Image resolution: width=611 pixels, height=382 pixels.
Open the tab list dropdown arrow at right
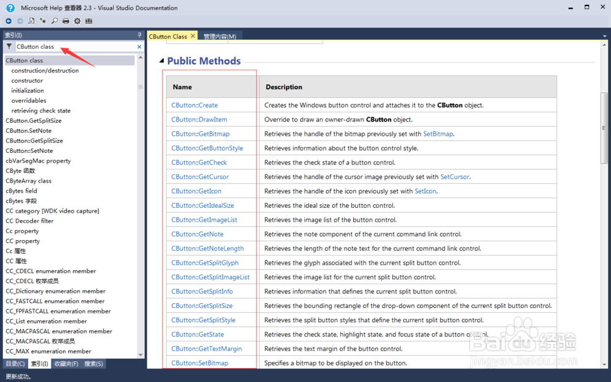tap(604, 36)
